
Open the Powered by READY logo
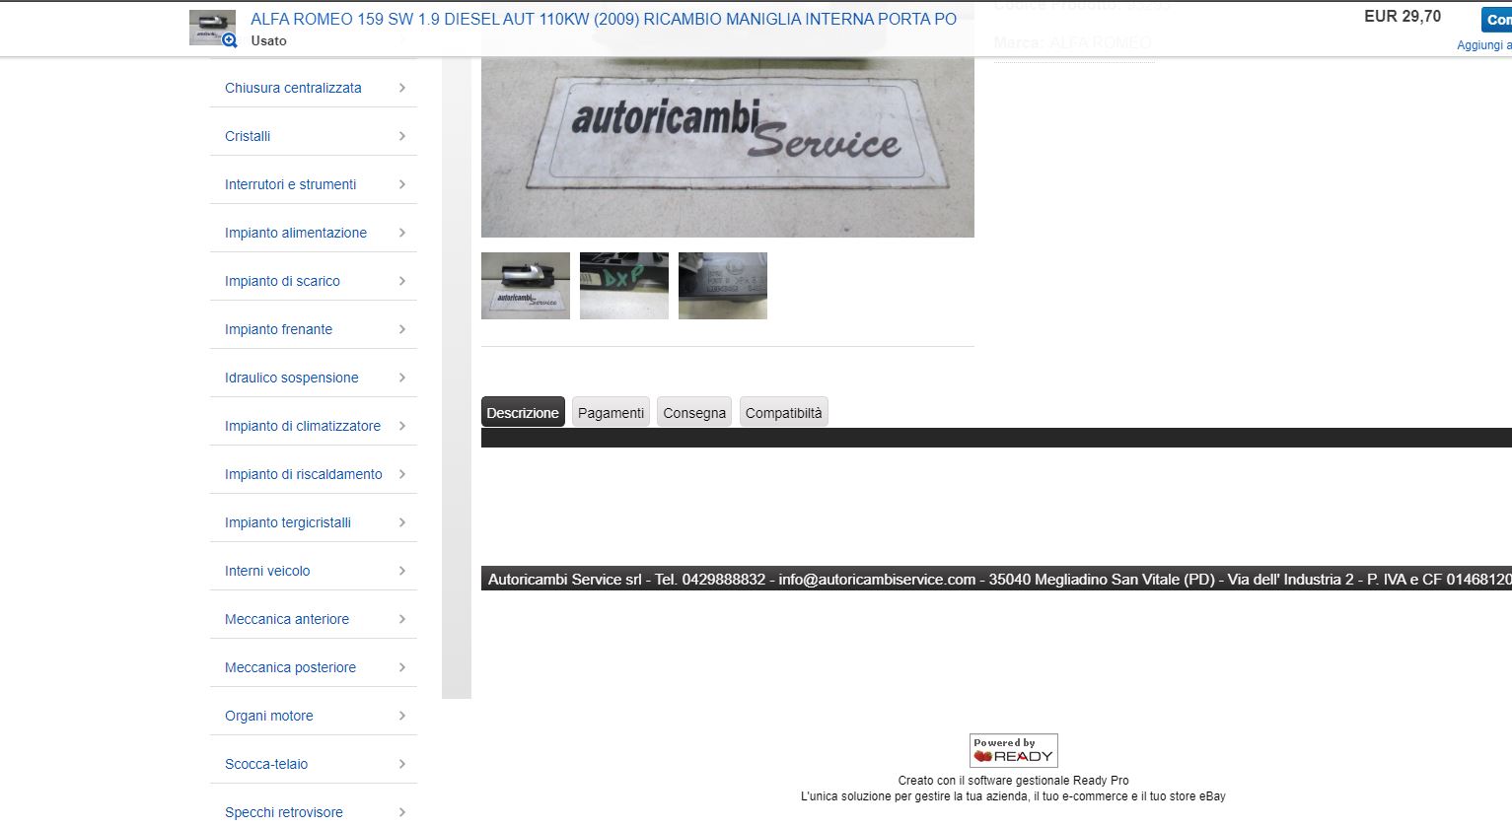click(x=1014, y=750)
